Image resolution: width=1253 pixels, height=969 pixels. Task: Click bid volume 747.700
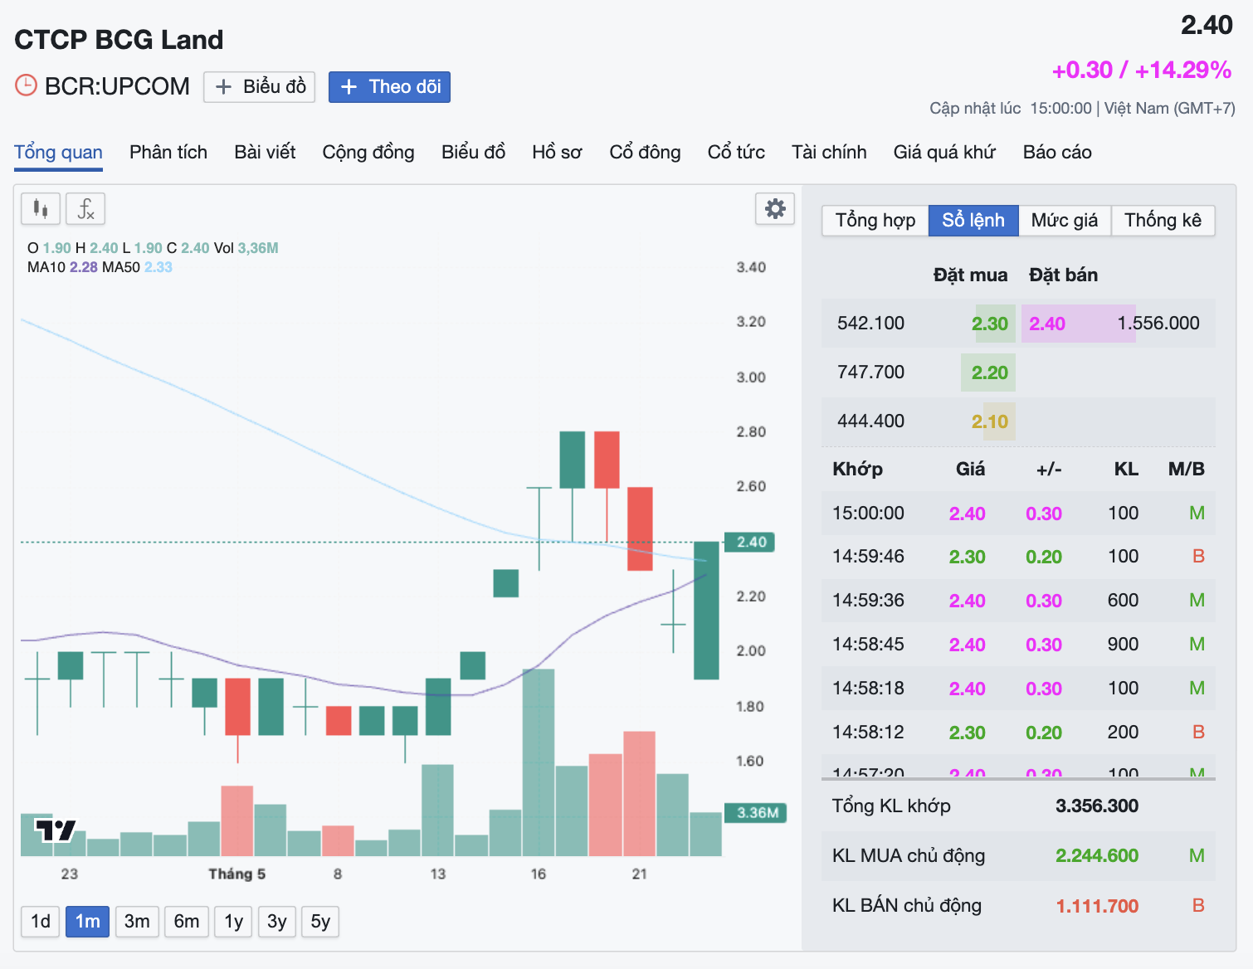(x=870, y=373)
